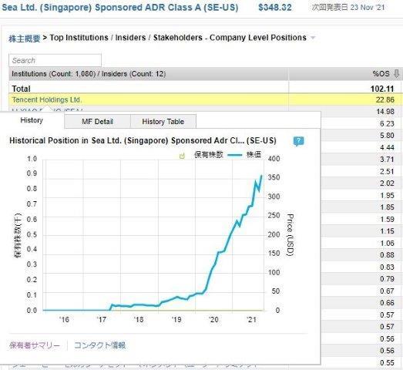Click the 2.51 %OS value

tap(387, 171)
